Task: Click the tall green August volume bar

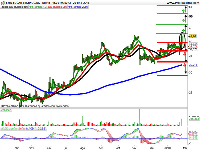Action: point(83,121)
